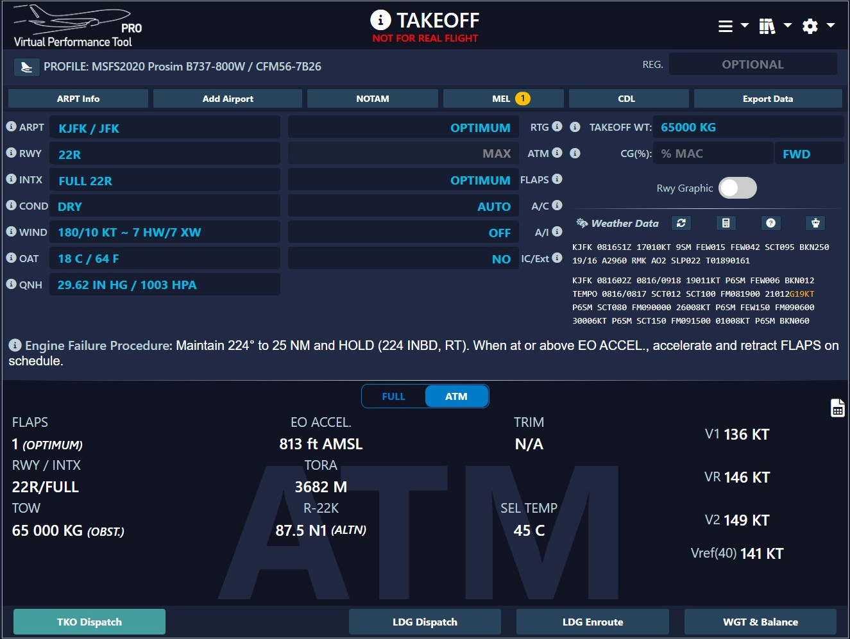Click the REG. optional input field
850x639 pixels.
[752, 65]
